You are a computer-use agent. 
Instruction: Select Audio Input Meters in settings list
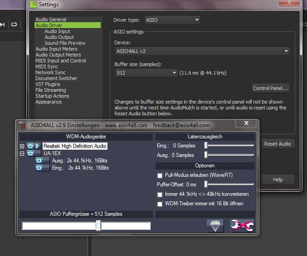pos(56,49)
